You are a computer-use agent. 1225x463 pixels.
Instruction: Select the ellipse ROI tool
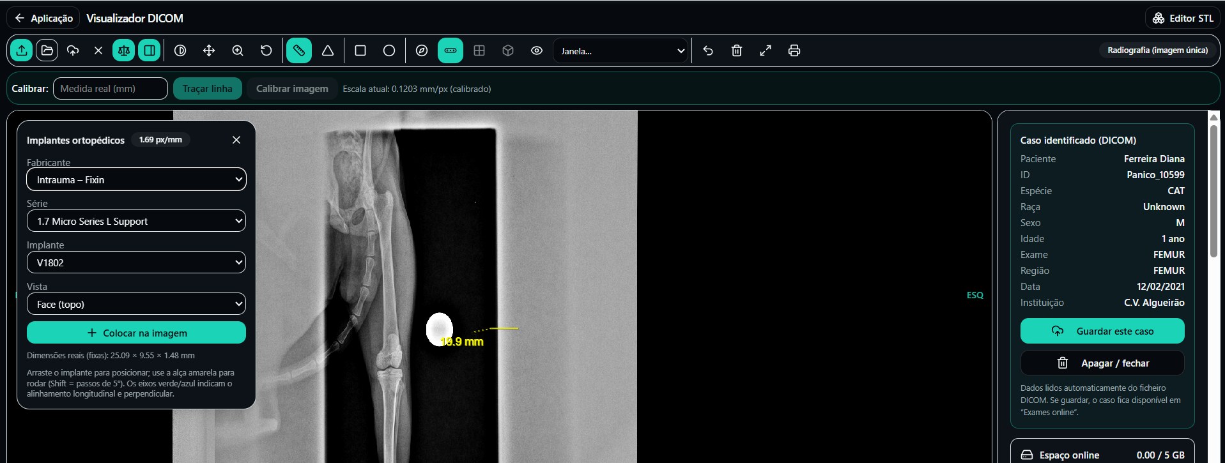(x=389, y=50)
